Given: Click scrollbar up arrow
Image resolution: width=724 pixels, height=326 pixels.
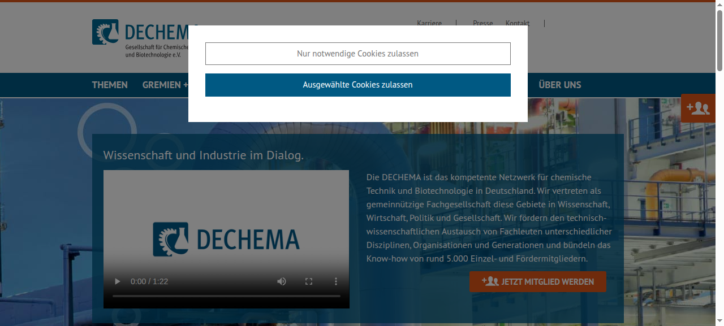Looking at the screenshot, I should [719, 5].
